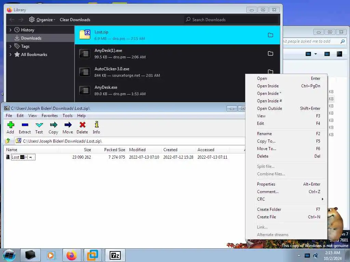Click the red Delete icon in 7-Zip
350x262 pixels.
(x=82, y=128)
